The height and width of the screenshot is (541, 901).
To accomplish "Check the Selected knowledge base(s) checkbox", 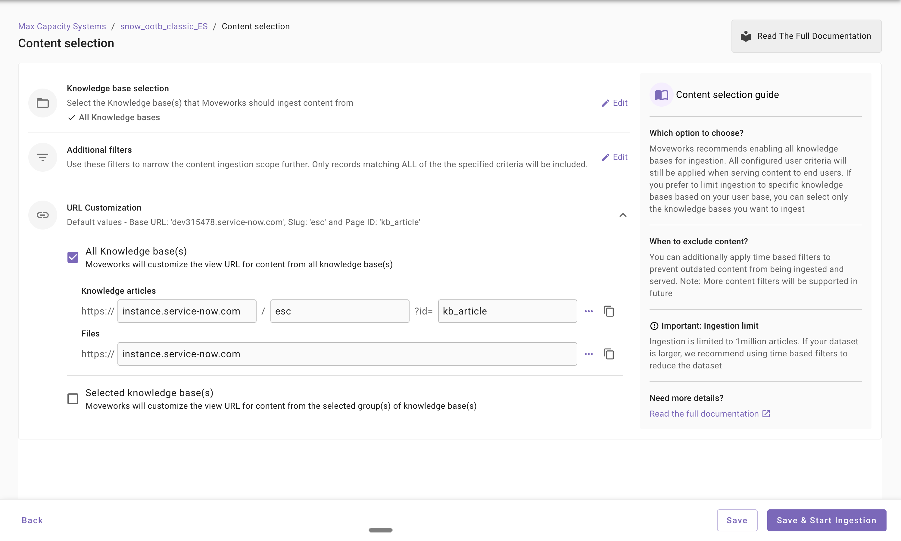I will (x=73, y=399).
